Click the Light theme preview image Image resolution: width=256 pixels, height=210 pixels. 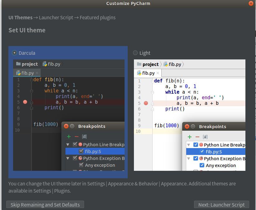[x=190, y=115]
